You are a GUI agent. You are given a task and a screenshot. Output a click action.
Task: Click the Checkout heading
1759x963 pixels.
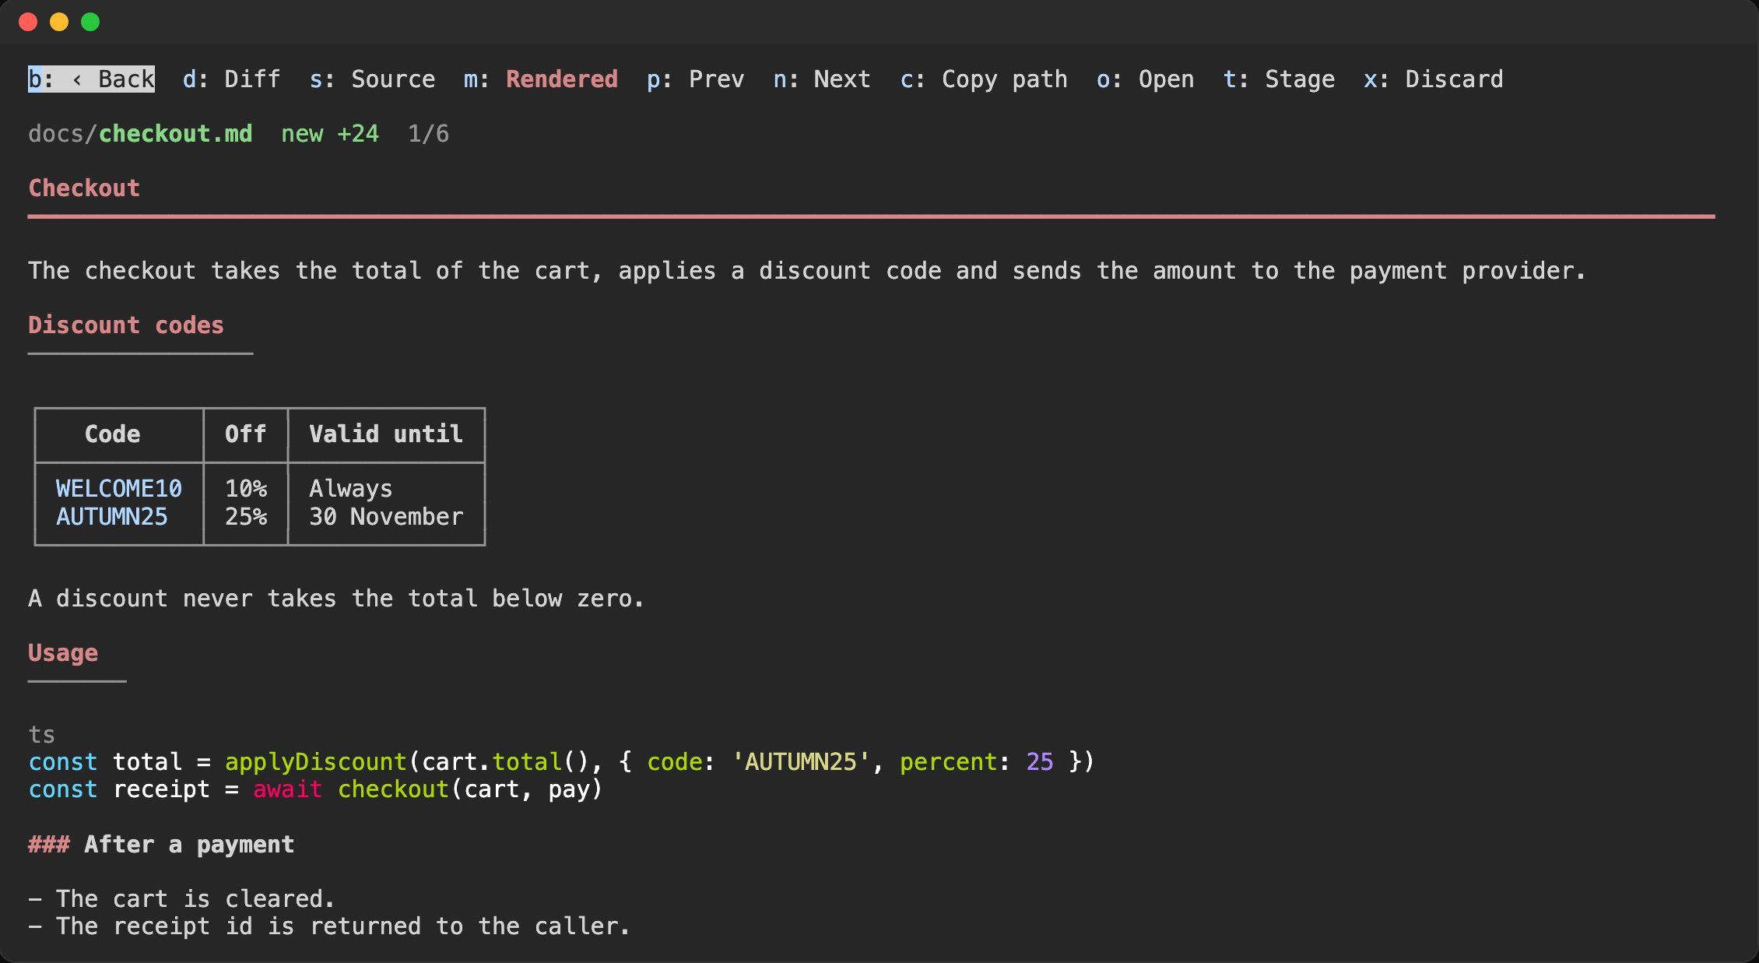click(84, 188)
